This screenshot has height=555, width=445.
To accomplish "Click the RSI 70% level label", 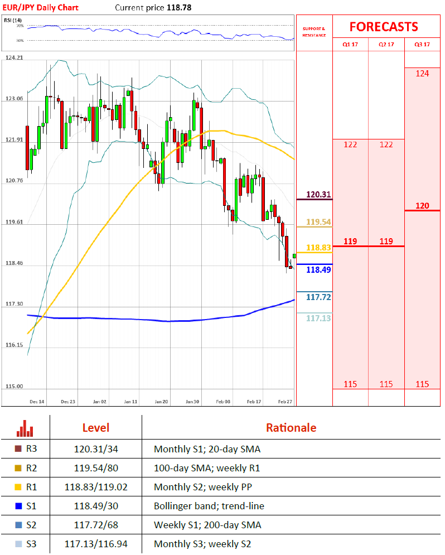I will (20, 26).
